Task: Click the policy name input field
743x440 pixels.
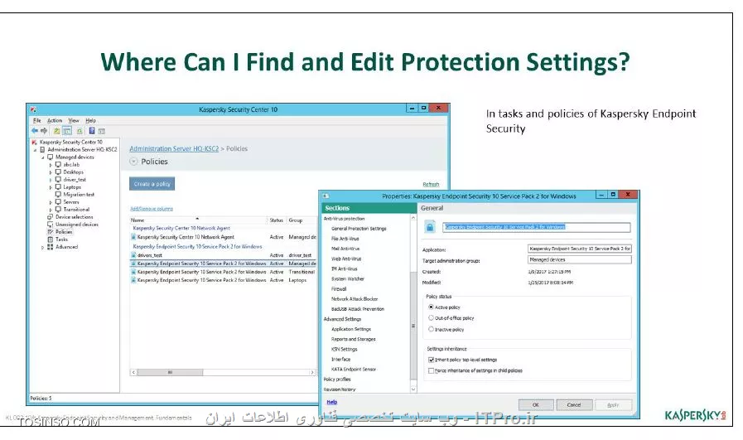Action: pos(537,227)
